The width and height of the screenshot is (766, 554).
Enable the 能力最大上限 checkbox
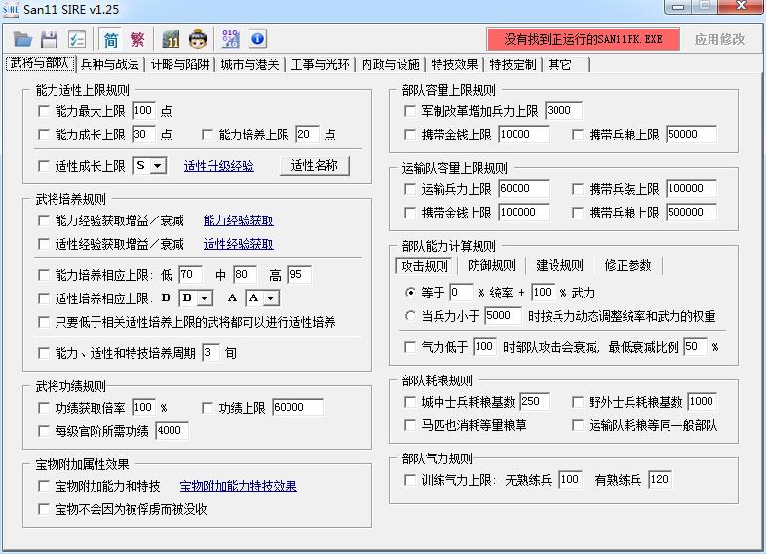[x=43, y=111]
